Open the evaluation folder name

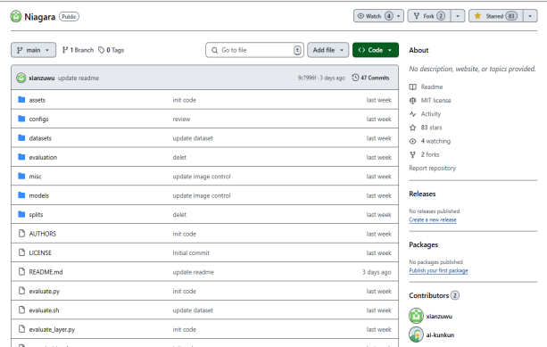pyautogui.click(x=43, y=157)
